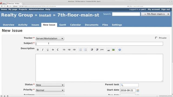The height and width of the screenshot is (97, 173).
Task: Bookmark page with star icon
Action: click(128, 6)
